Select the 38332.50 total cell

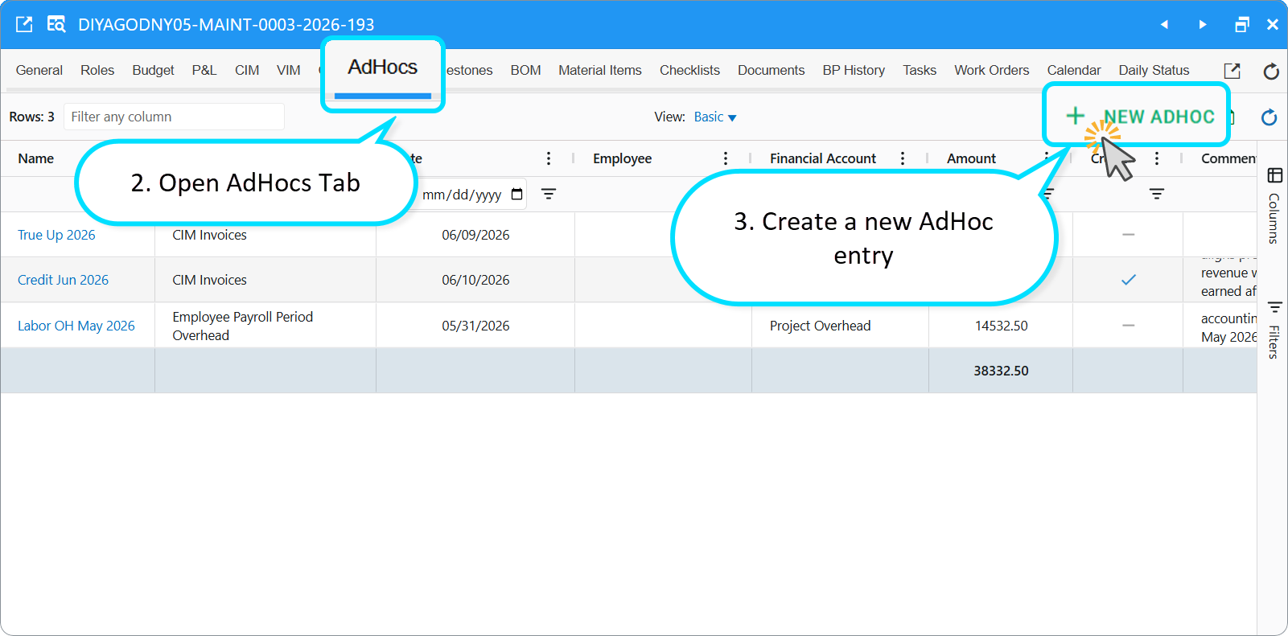pos(1001,371)
